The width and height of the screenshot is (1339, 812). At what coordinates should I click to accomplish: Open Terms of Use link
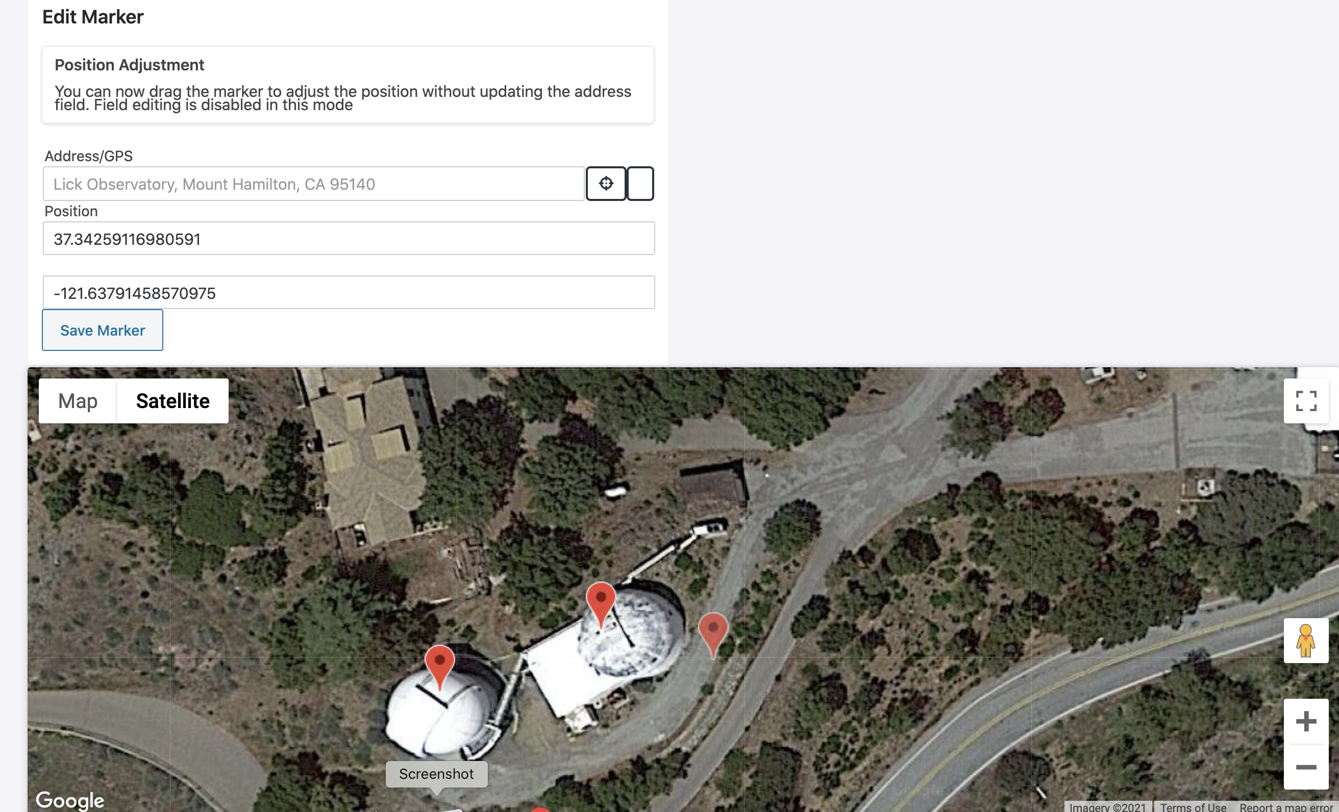tap(1194, 806)
